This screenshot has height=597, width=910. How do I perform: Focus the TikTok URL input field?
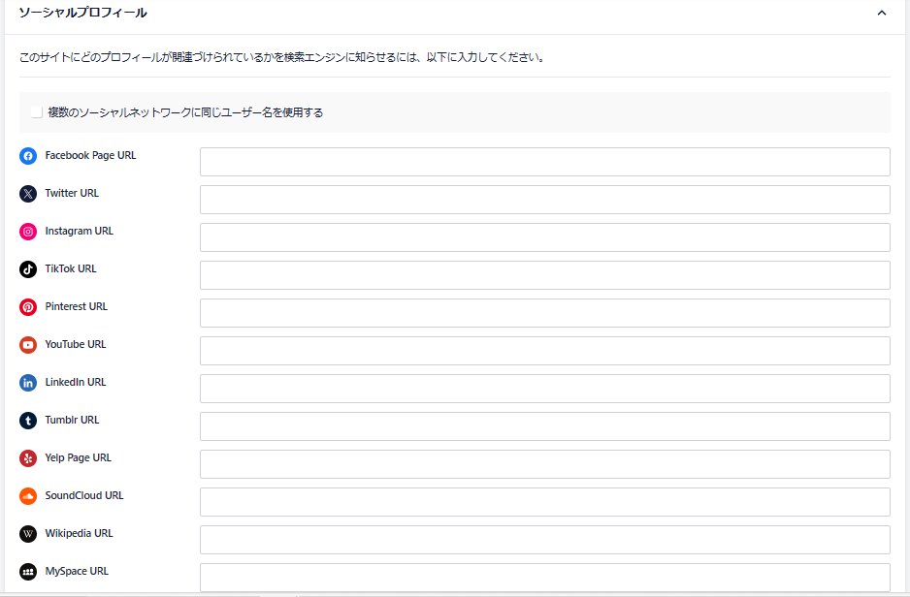(545, 275)
